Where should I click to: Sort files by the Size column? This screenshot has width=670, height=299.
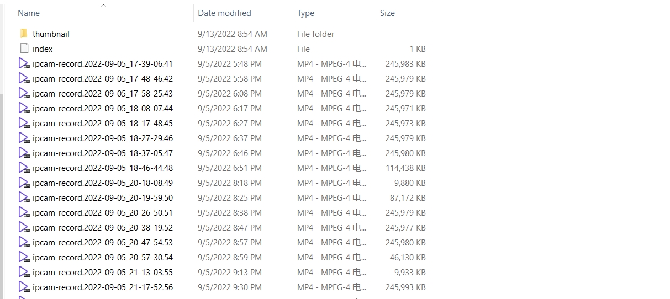click(x=387, y=13)
